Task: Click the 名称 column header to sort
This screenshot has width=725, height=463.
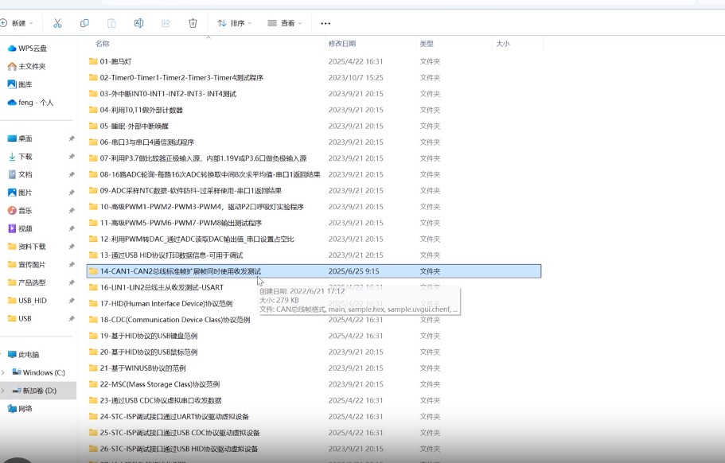Action: [103, 45]
